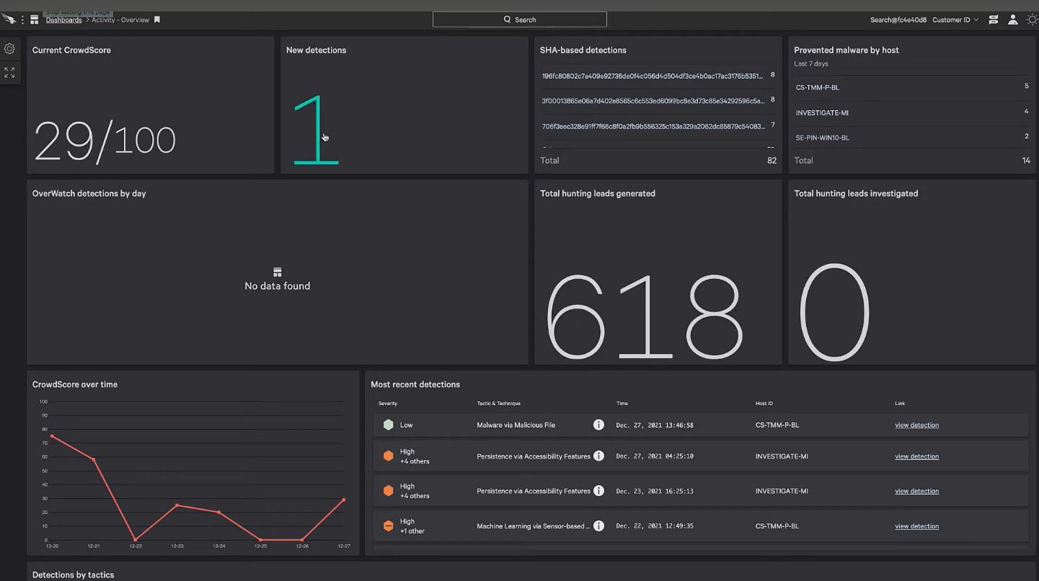
Task: Open view detection for Dec. 27 13:46:58
Action: pos(916,425)
